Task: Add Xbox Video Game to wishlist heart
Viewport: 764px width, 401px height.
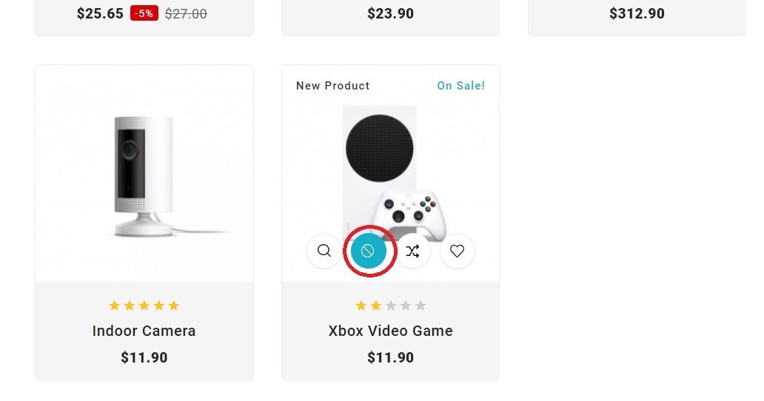Action: click(457, 251)
